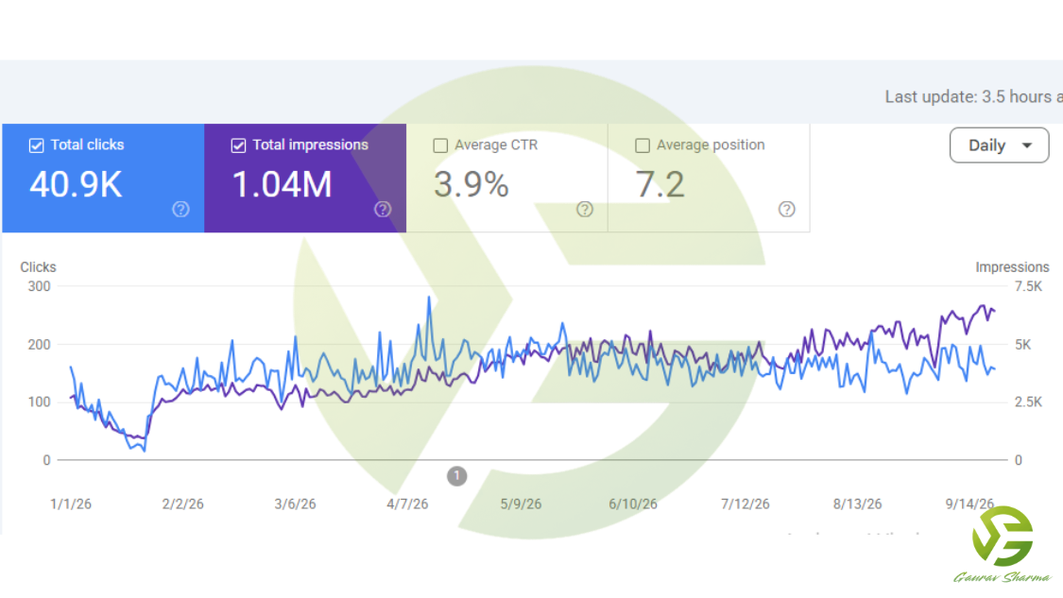Click the 7.5K label on the Impressions axis
Image resolution: width=1063 pixels, height=598 pixels.
click(1028, 286)
